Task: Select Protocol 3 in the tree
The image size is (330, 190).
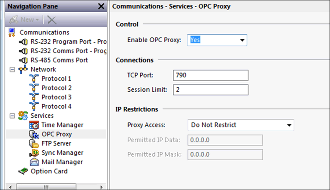Action: tap(56, 97)
